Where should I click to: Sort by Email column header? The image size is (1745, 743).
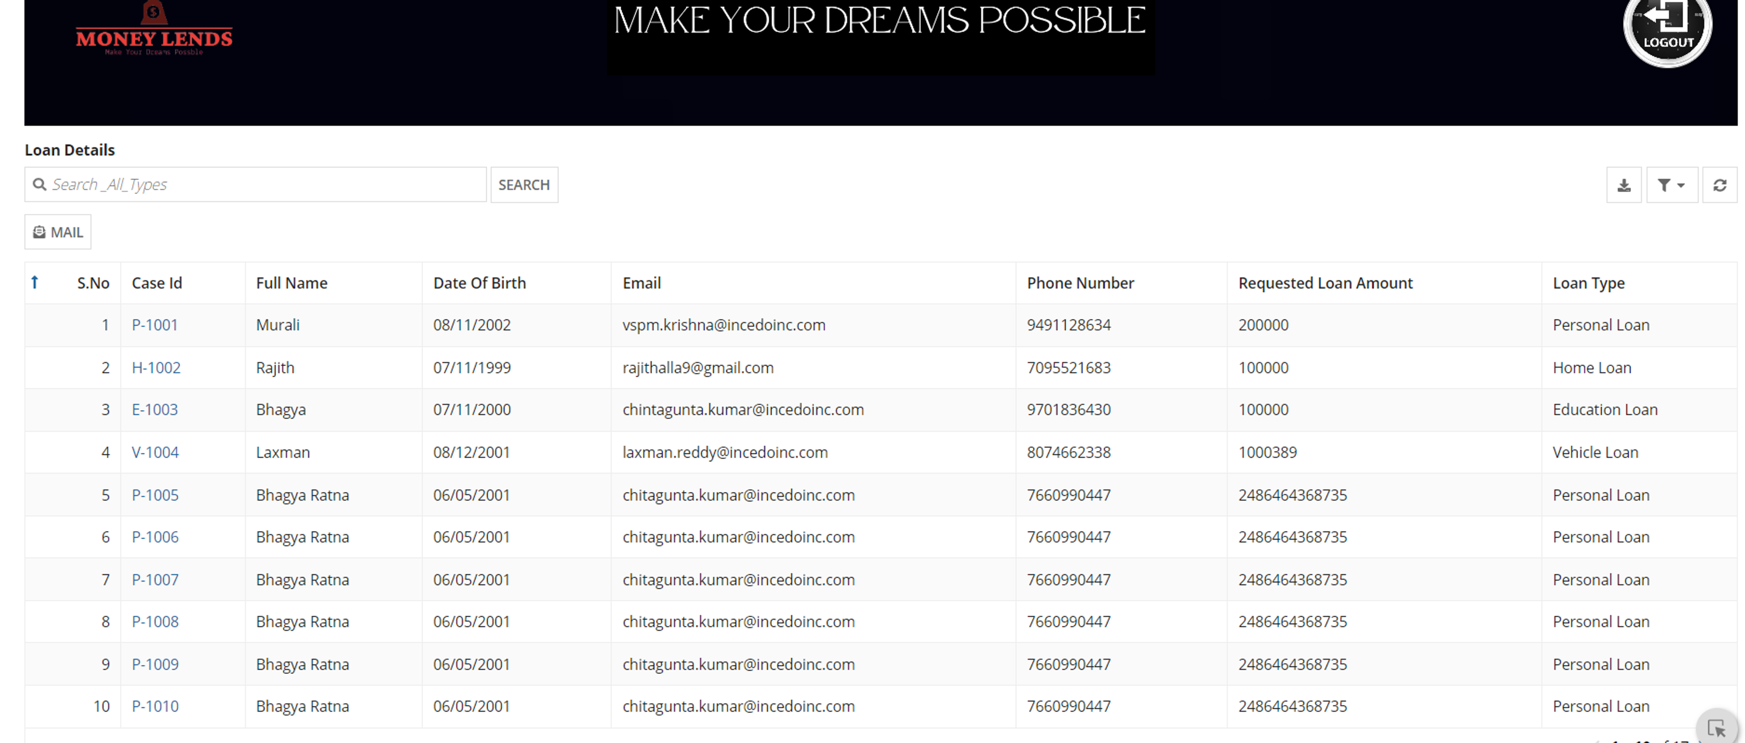(642, 283)
